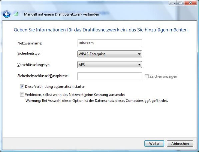
Task: Open the Verschlüsselungstyp AES dropdown
Action: [110, 65]
